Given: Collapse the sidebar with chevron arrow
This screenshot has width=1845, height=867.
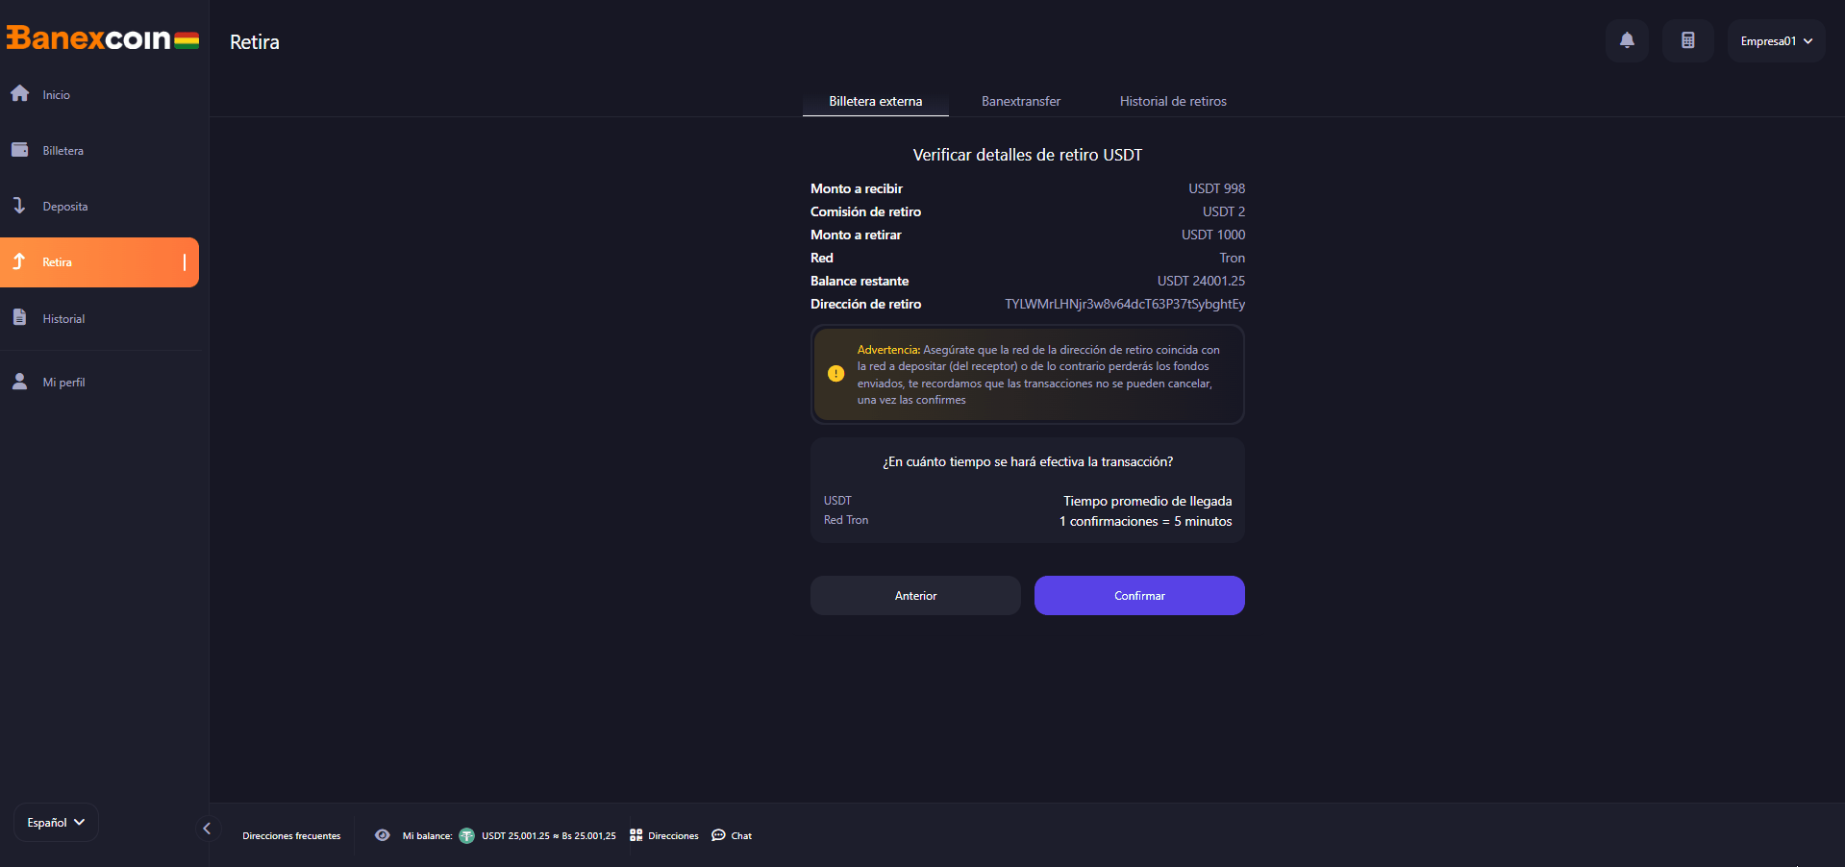Looking at the screenshot, I should [207, 829].
